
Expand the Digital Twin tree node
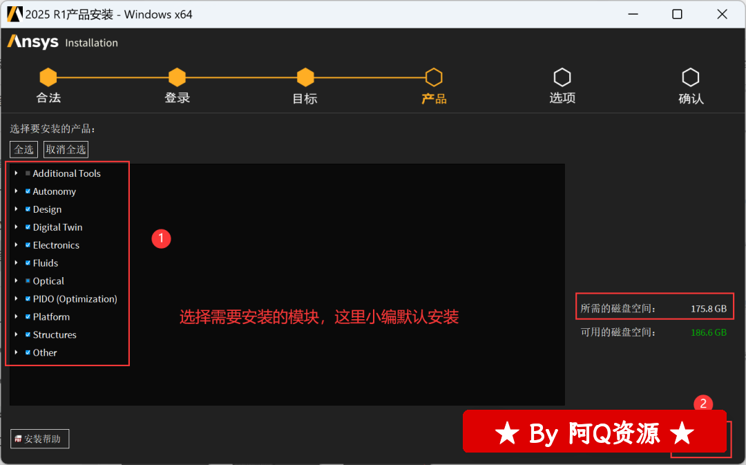(x=16, y=227)
